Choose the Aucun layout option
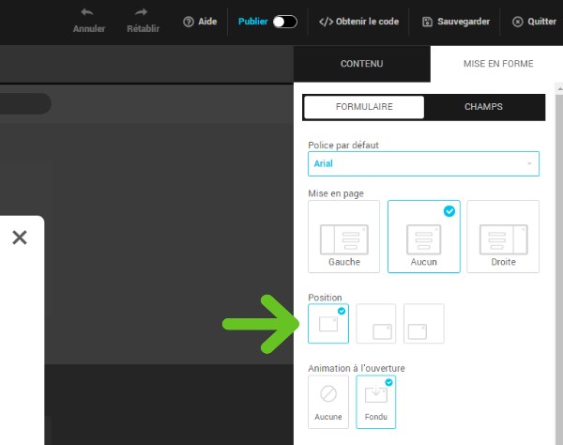 423,236
